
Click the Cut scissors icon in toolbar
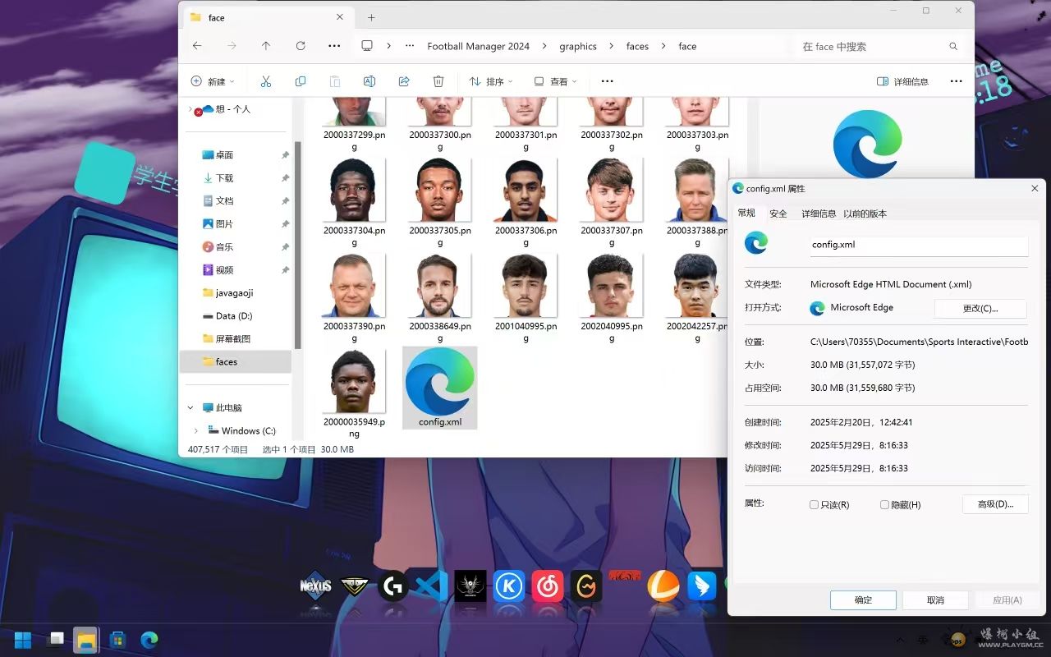[x=265, y=81]
